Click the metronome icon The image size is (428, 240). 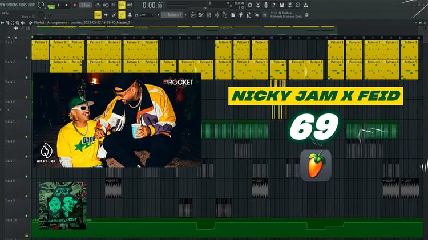point(98,5)
